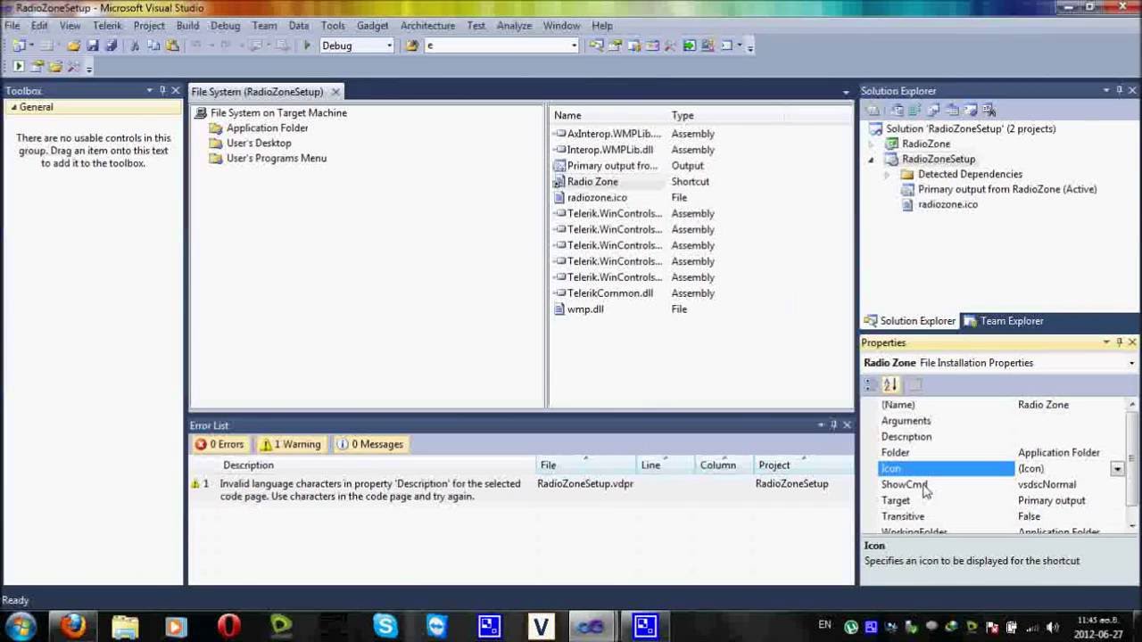
Task: Open the Properties object selector dropdown
Action: [x=1131, y=363]
